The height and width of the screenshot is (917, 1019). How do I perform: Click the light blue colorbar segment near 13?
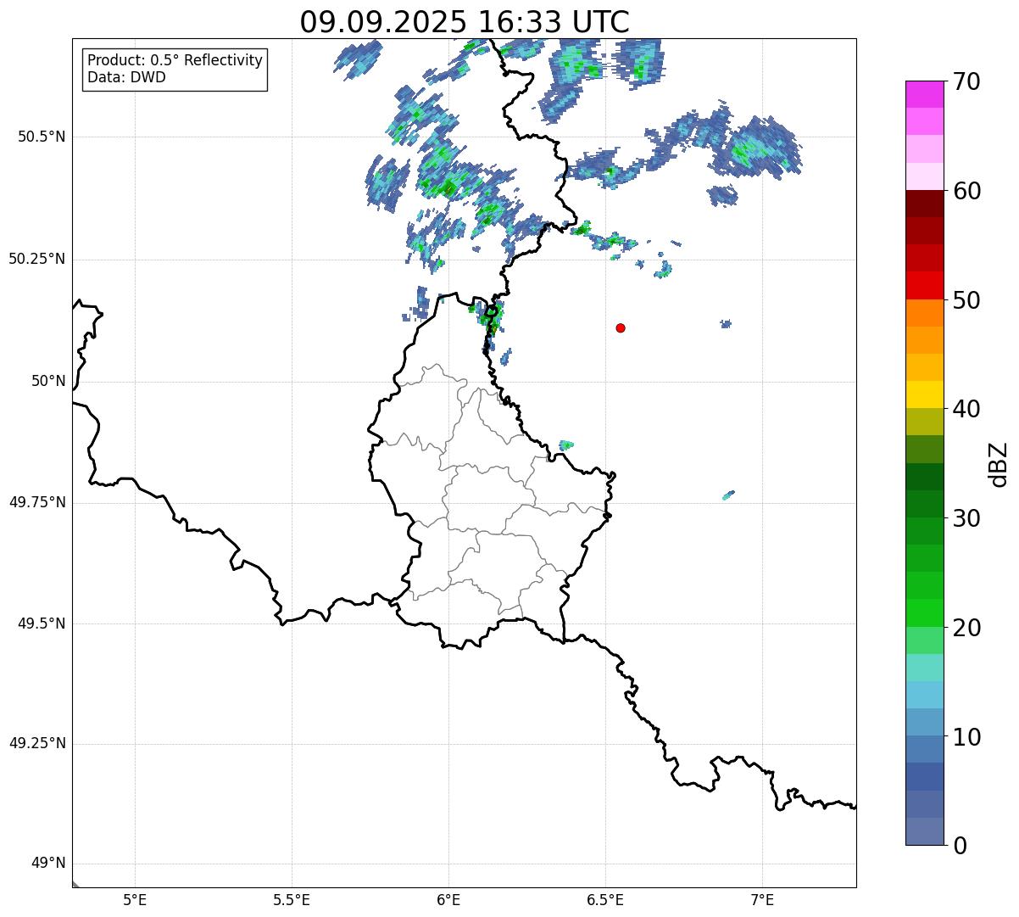(x=924, y=695)
